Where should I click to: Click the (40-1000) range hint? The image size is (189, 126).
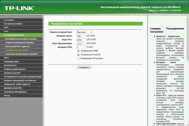[91, 36]
